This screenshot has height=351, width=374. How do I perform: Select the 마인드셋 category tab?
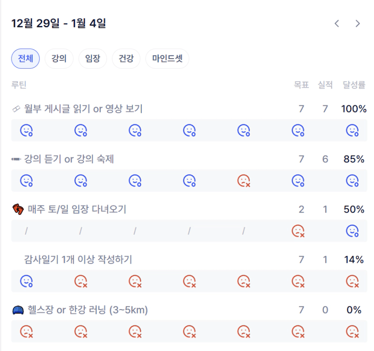point(167,59)
